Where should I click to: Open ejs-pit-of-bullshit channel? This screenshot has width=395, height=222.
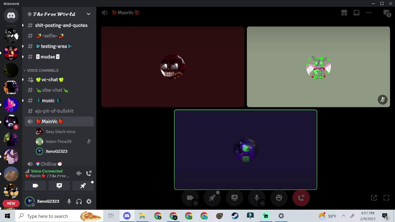click(59, 111)
